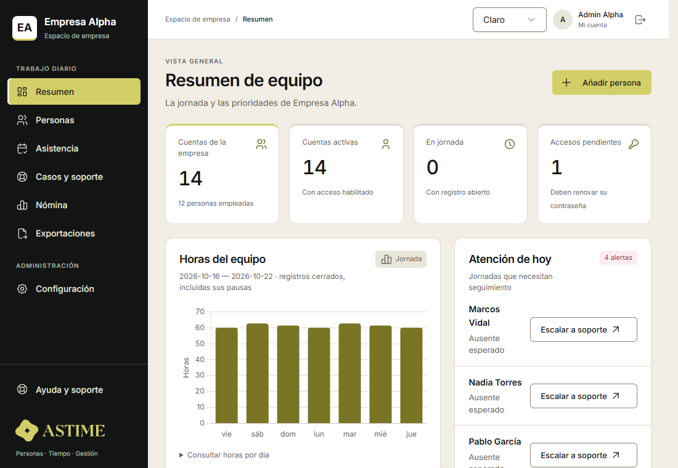Click the key icon on Accesos pendientes card
Screen dimensions: 678x468
(634, 144)
